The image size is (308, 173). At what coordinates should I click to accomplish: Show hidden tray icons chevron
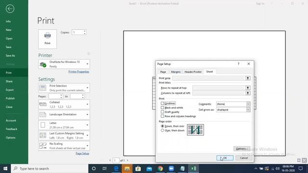[x=256, y=169]
